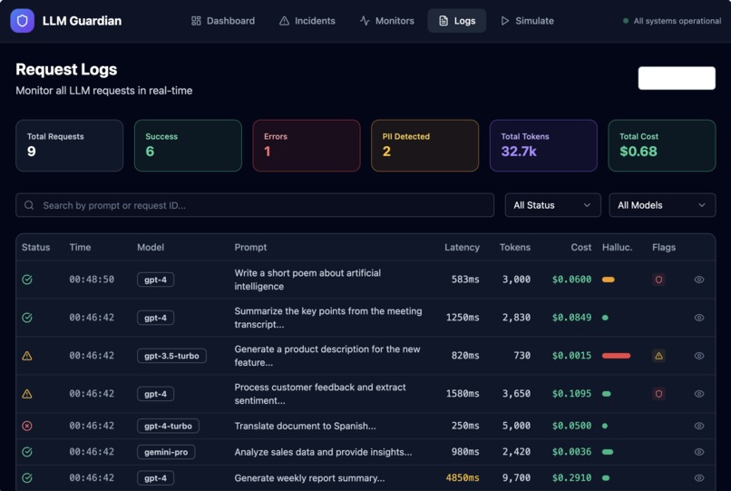Click the 1580ms latency value

(x=463, y=394)
